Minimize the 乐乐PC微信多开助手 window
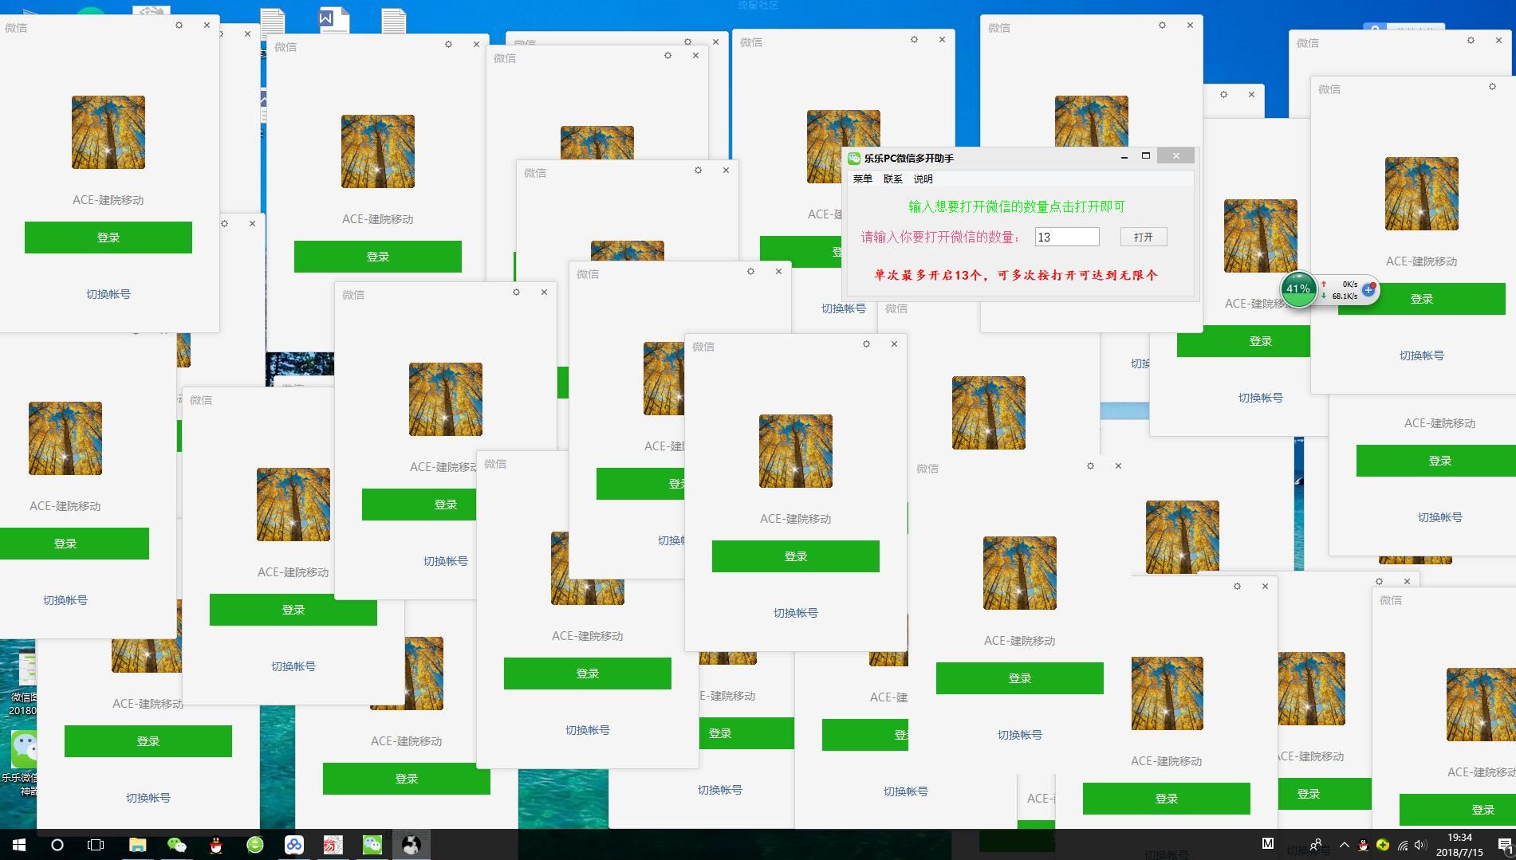This screenshot has width=1516, height=860. (x=1124, y=157)
